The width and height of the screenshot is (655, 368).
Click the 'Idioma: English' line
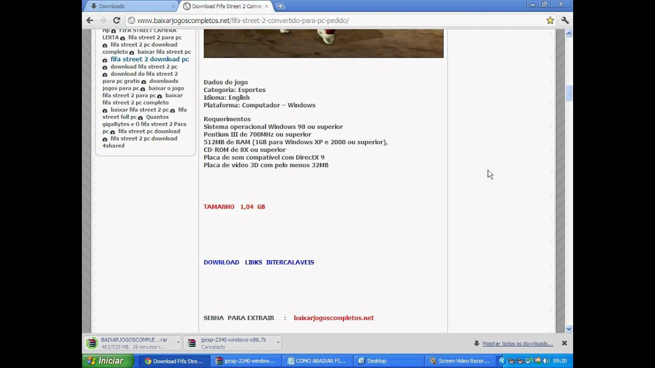[x=227, y=98]
